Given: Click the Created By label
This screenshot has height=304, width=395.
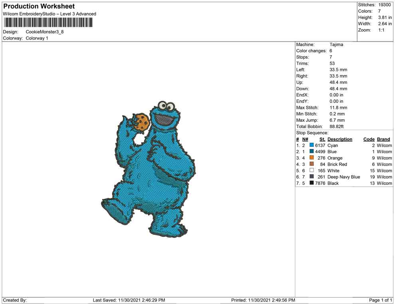Looking at the screenshot, I should (15, 300).
